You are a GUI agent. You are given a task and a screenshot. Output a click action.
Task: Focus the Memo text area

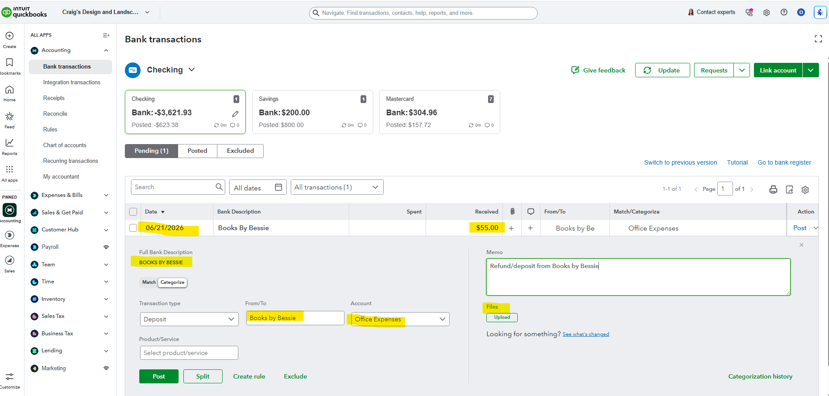(638, 277)
